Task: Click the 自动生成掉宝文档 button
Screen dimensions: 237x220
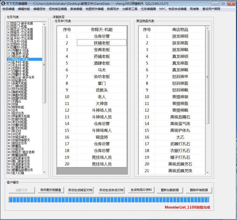Action: [x=80, y=190]
